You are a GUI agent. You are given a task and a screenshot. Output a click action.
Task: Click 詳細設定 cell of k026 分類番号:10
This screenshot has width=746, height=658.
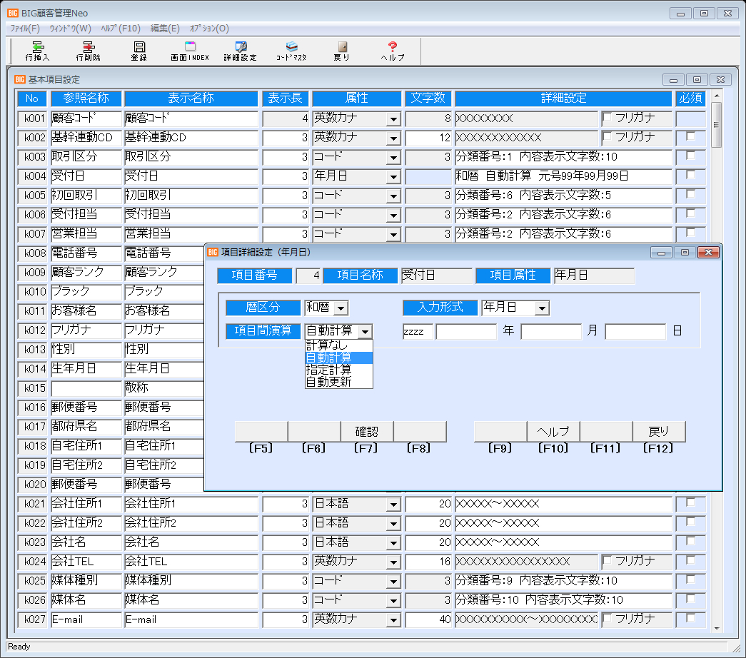[563, 600]
